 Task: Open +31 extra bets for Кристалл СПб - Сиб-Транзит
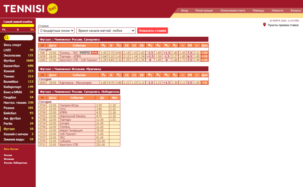point(204,60)
